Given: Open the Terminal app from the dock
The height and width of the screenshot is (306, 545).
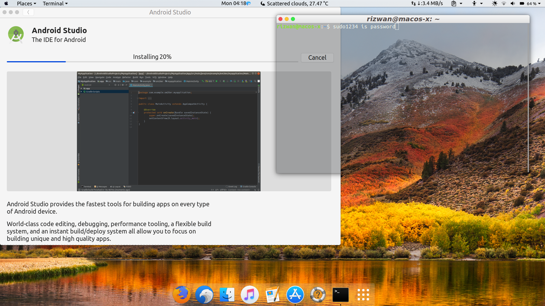Looking at the screenshot, I should (x=340, y=294).
